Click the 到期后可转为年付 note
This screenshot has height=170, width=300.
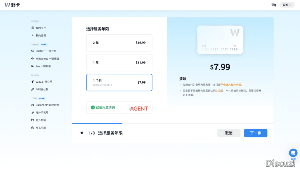[x=102, y=85]
